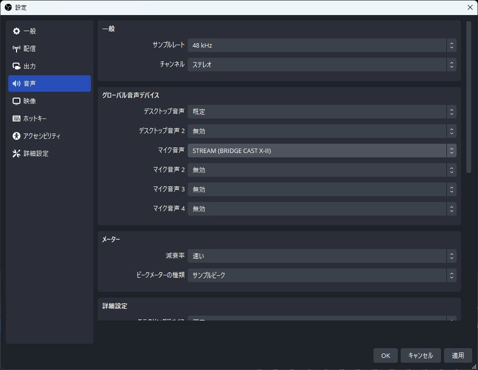Select the 出力 output icon in sidebar
Viewport: 478px width, 370px height.
tap(17, 66)
